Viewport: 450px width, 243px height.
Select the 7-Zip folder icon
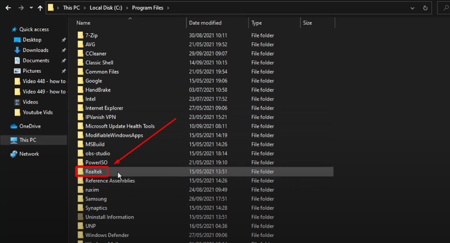click(80, 35)
